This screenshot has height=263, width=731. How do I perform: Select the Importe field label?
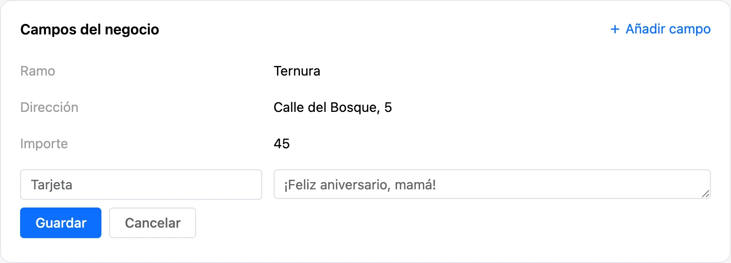(x=44, y=143)
